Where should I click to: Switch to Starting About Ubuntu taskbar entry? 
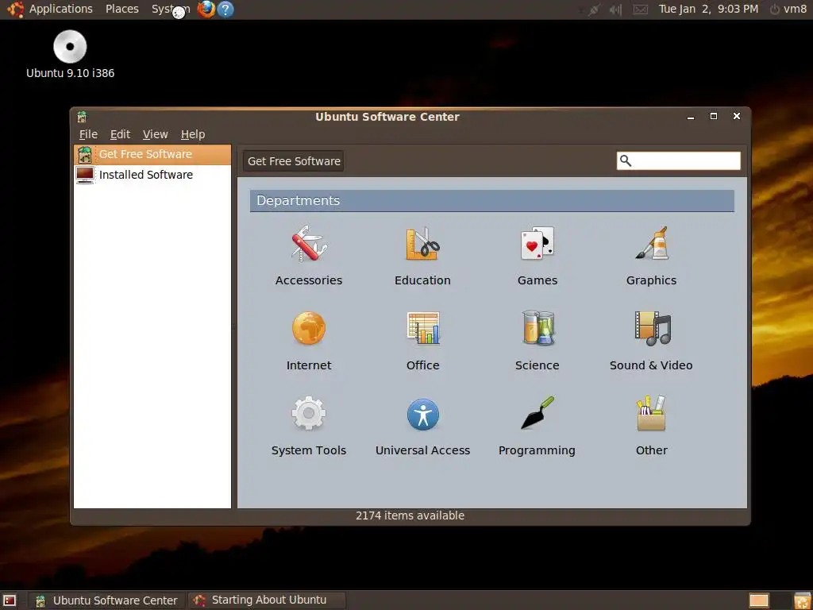(267, 600)
